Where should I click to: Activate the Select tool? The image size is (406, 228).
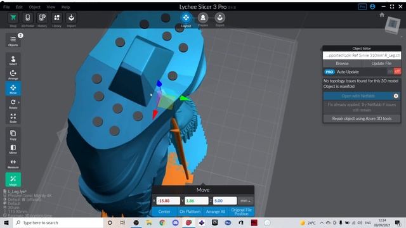[x=13, y=60]
